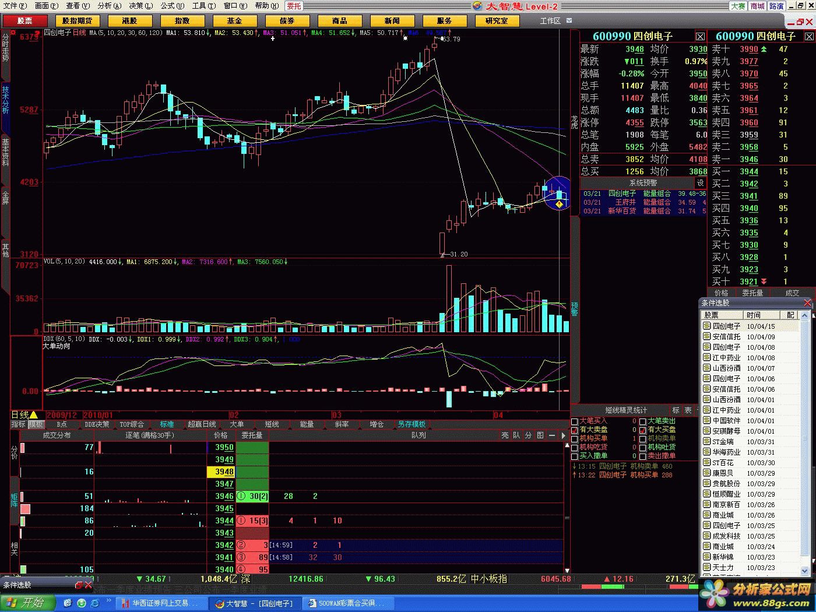Open the 预警 vertical side tab

(575, 309)
